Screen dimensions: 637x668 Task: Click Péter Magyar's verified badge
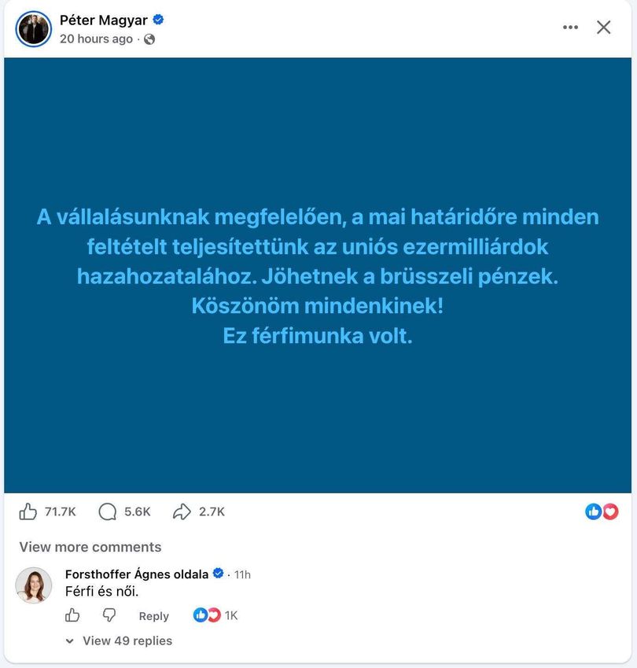[x=158, y=20]
